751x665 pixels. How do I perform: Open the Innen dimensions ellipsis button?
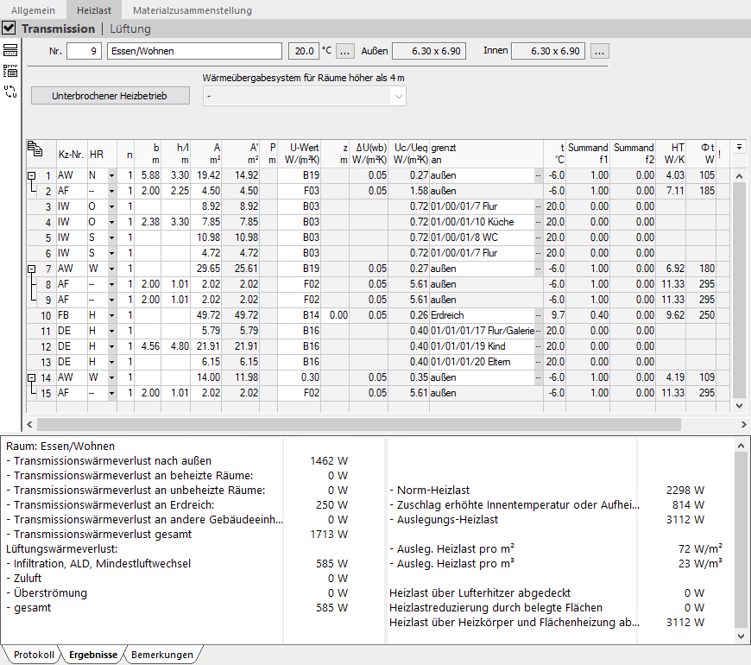pyautogui.click(x=600, y=51)
